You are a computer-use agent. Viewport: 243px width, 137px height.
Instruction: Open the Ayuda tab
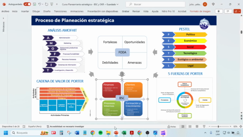(x=155, y=11)
